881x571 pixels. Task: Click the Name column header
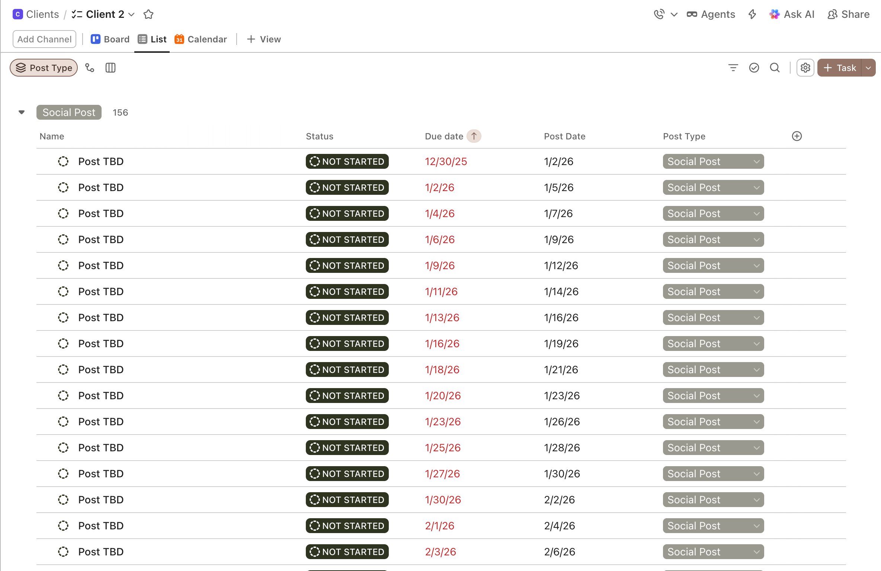(52, 136)
